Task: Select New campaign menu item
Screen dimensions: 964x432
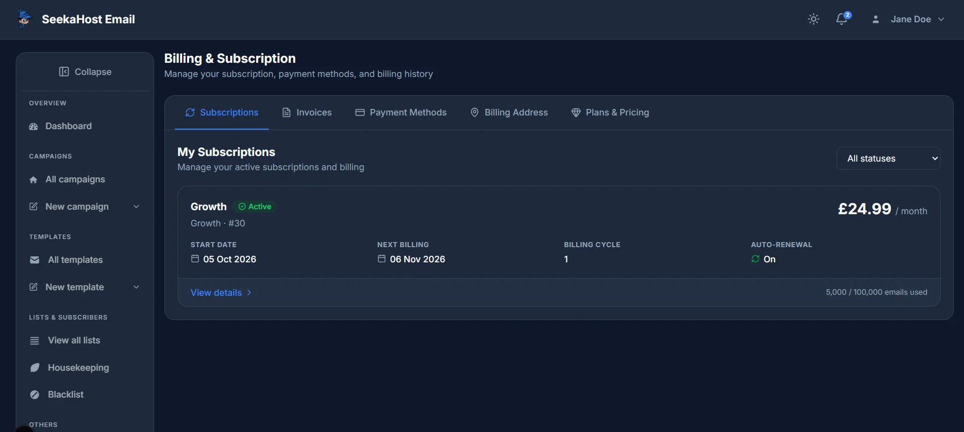Action: pyautogui.click(x=85, y=207)
